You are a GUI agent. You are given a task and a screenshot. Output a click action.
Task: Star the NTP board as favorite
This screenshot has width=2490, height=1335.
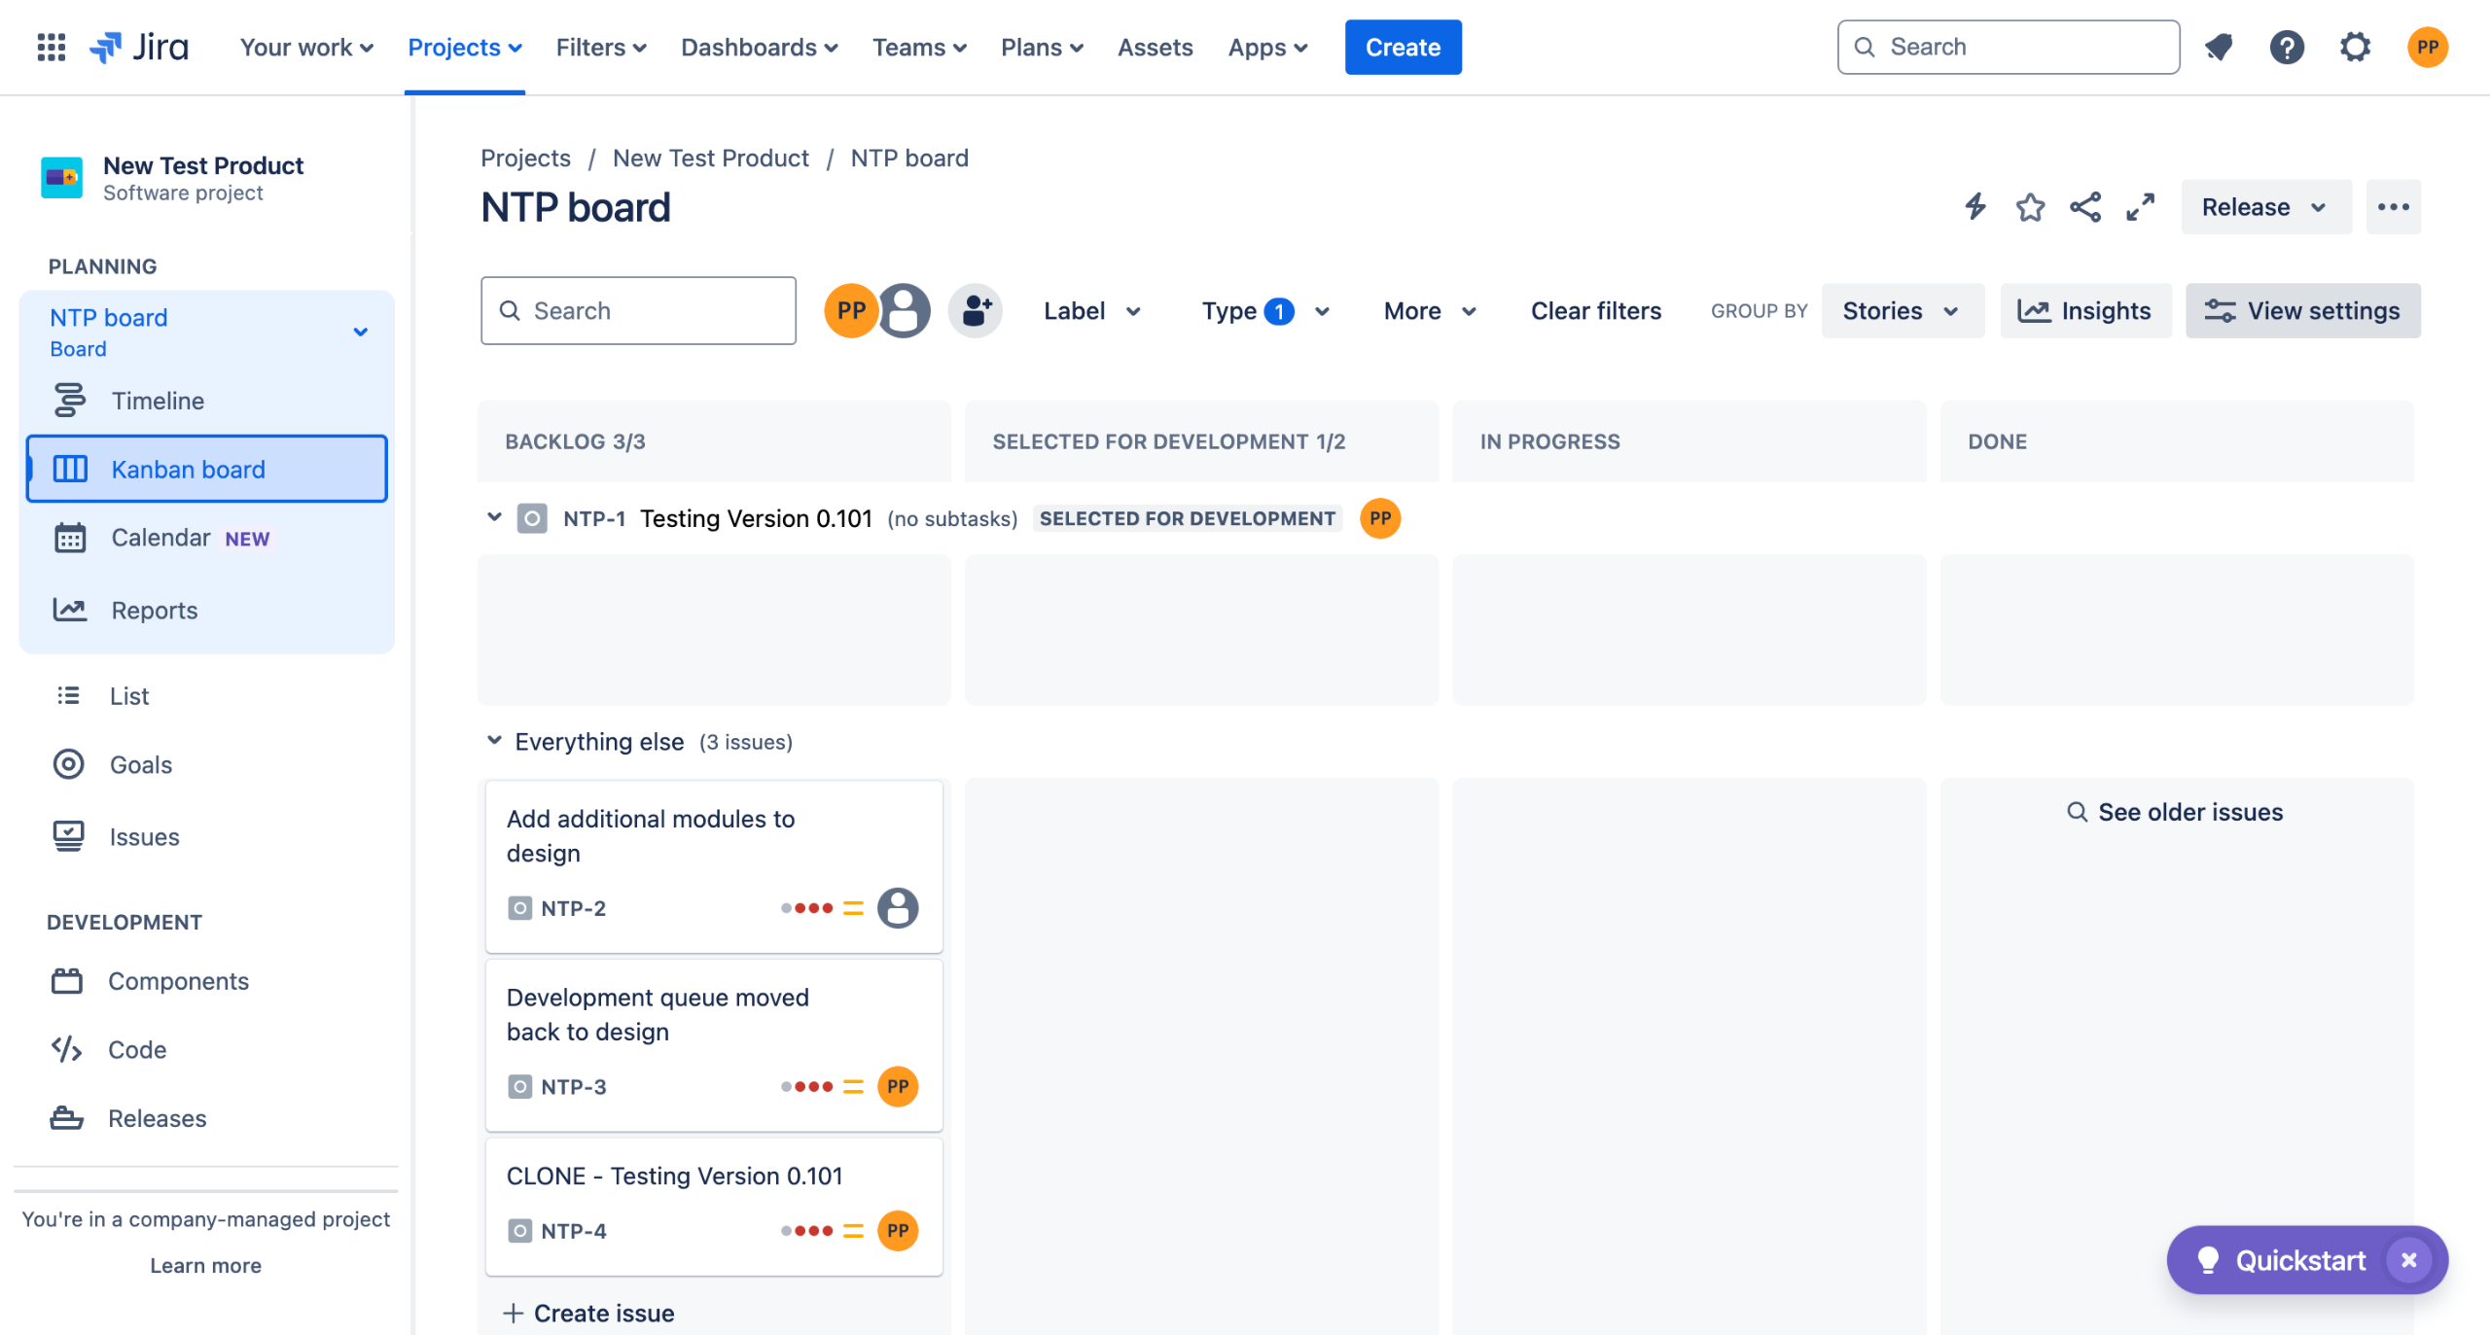tap(2030, 207)
